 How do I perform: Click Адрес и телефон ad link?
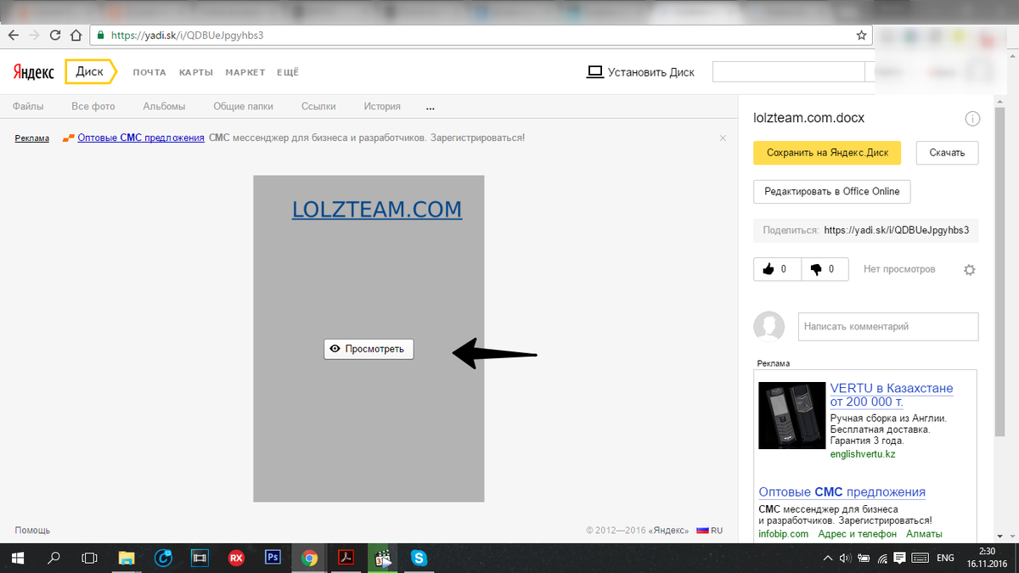point(858,534)
